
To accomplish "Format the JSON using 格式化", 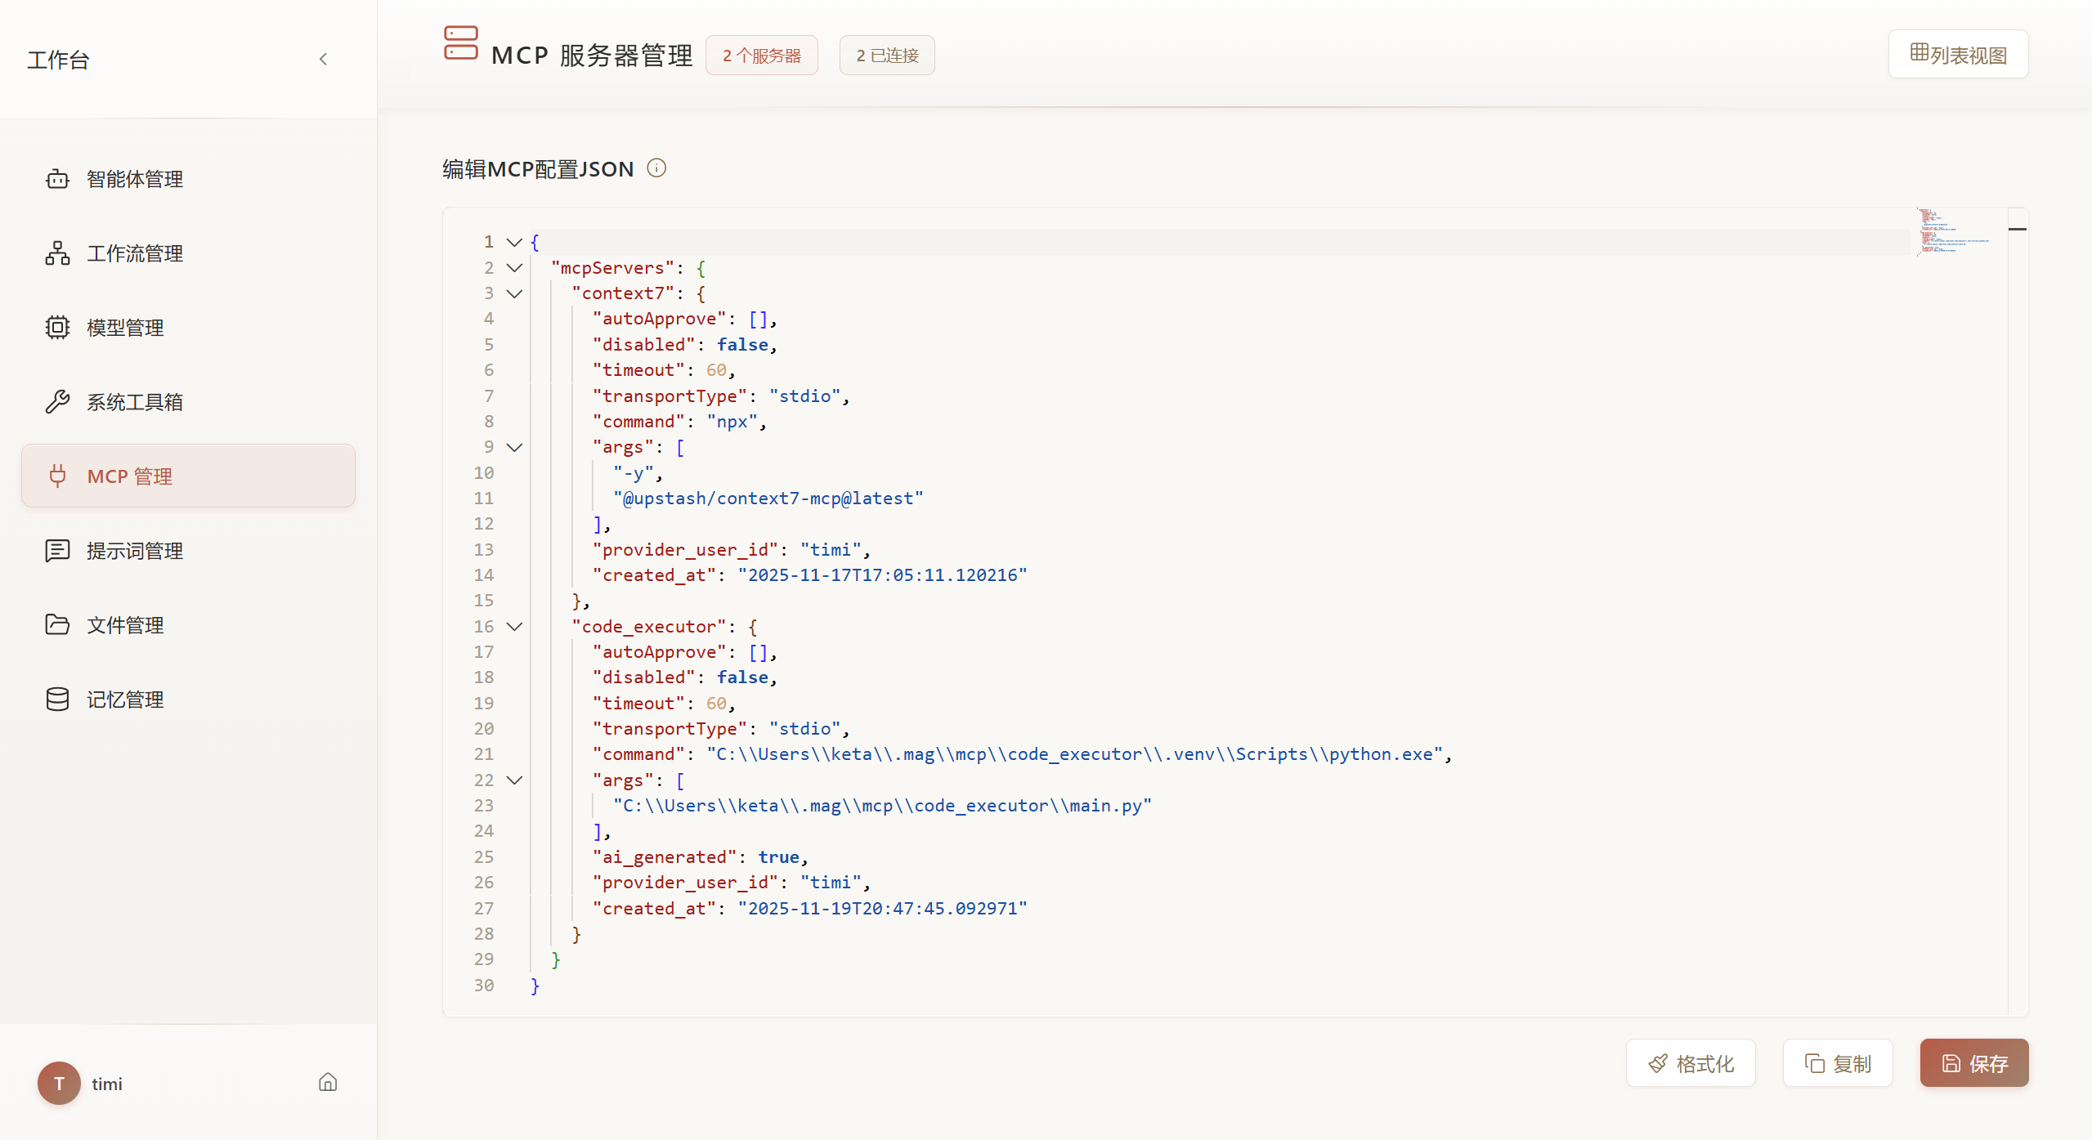I will [1690, 1062].
